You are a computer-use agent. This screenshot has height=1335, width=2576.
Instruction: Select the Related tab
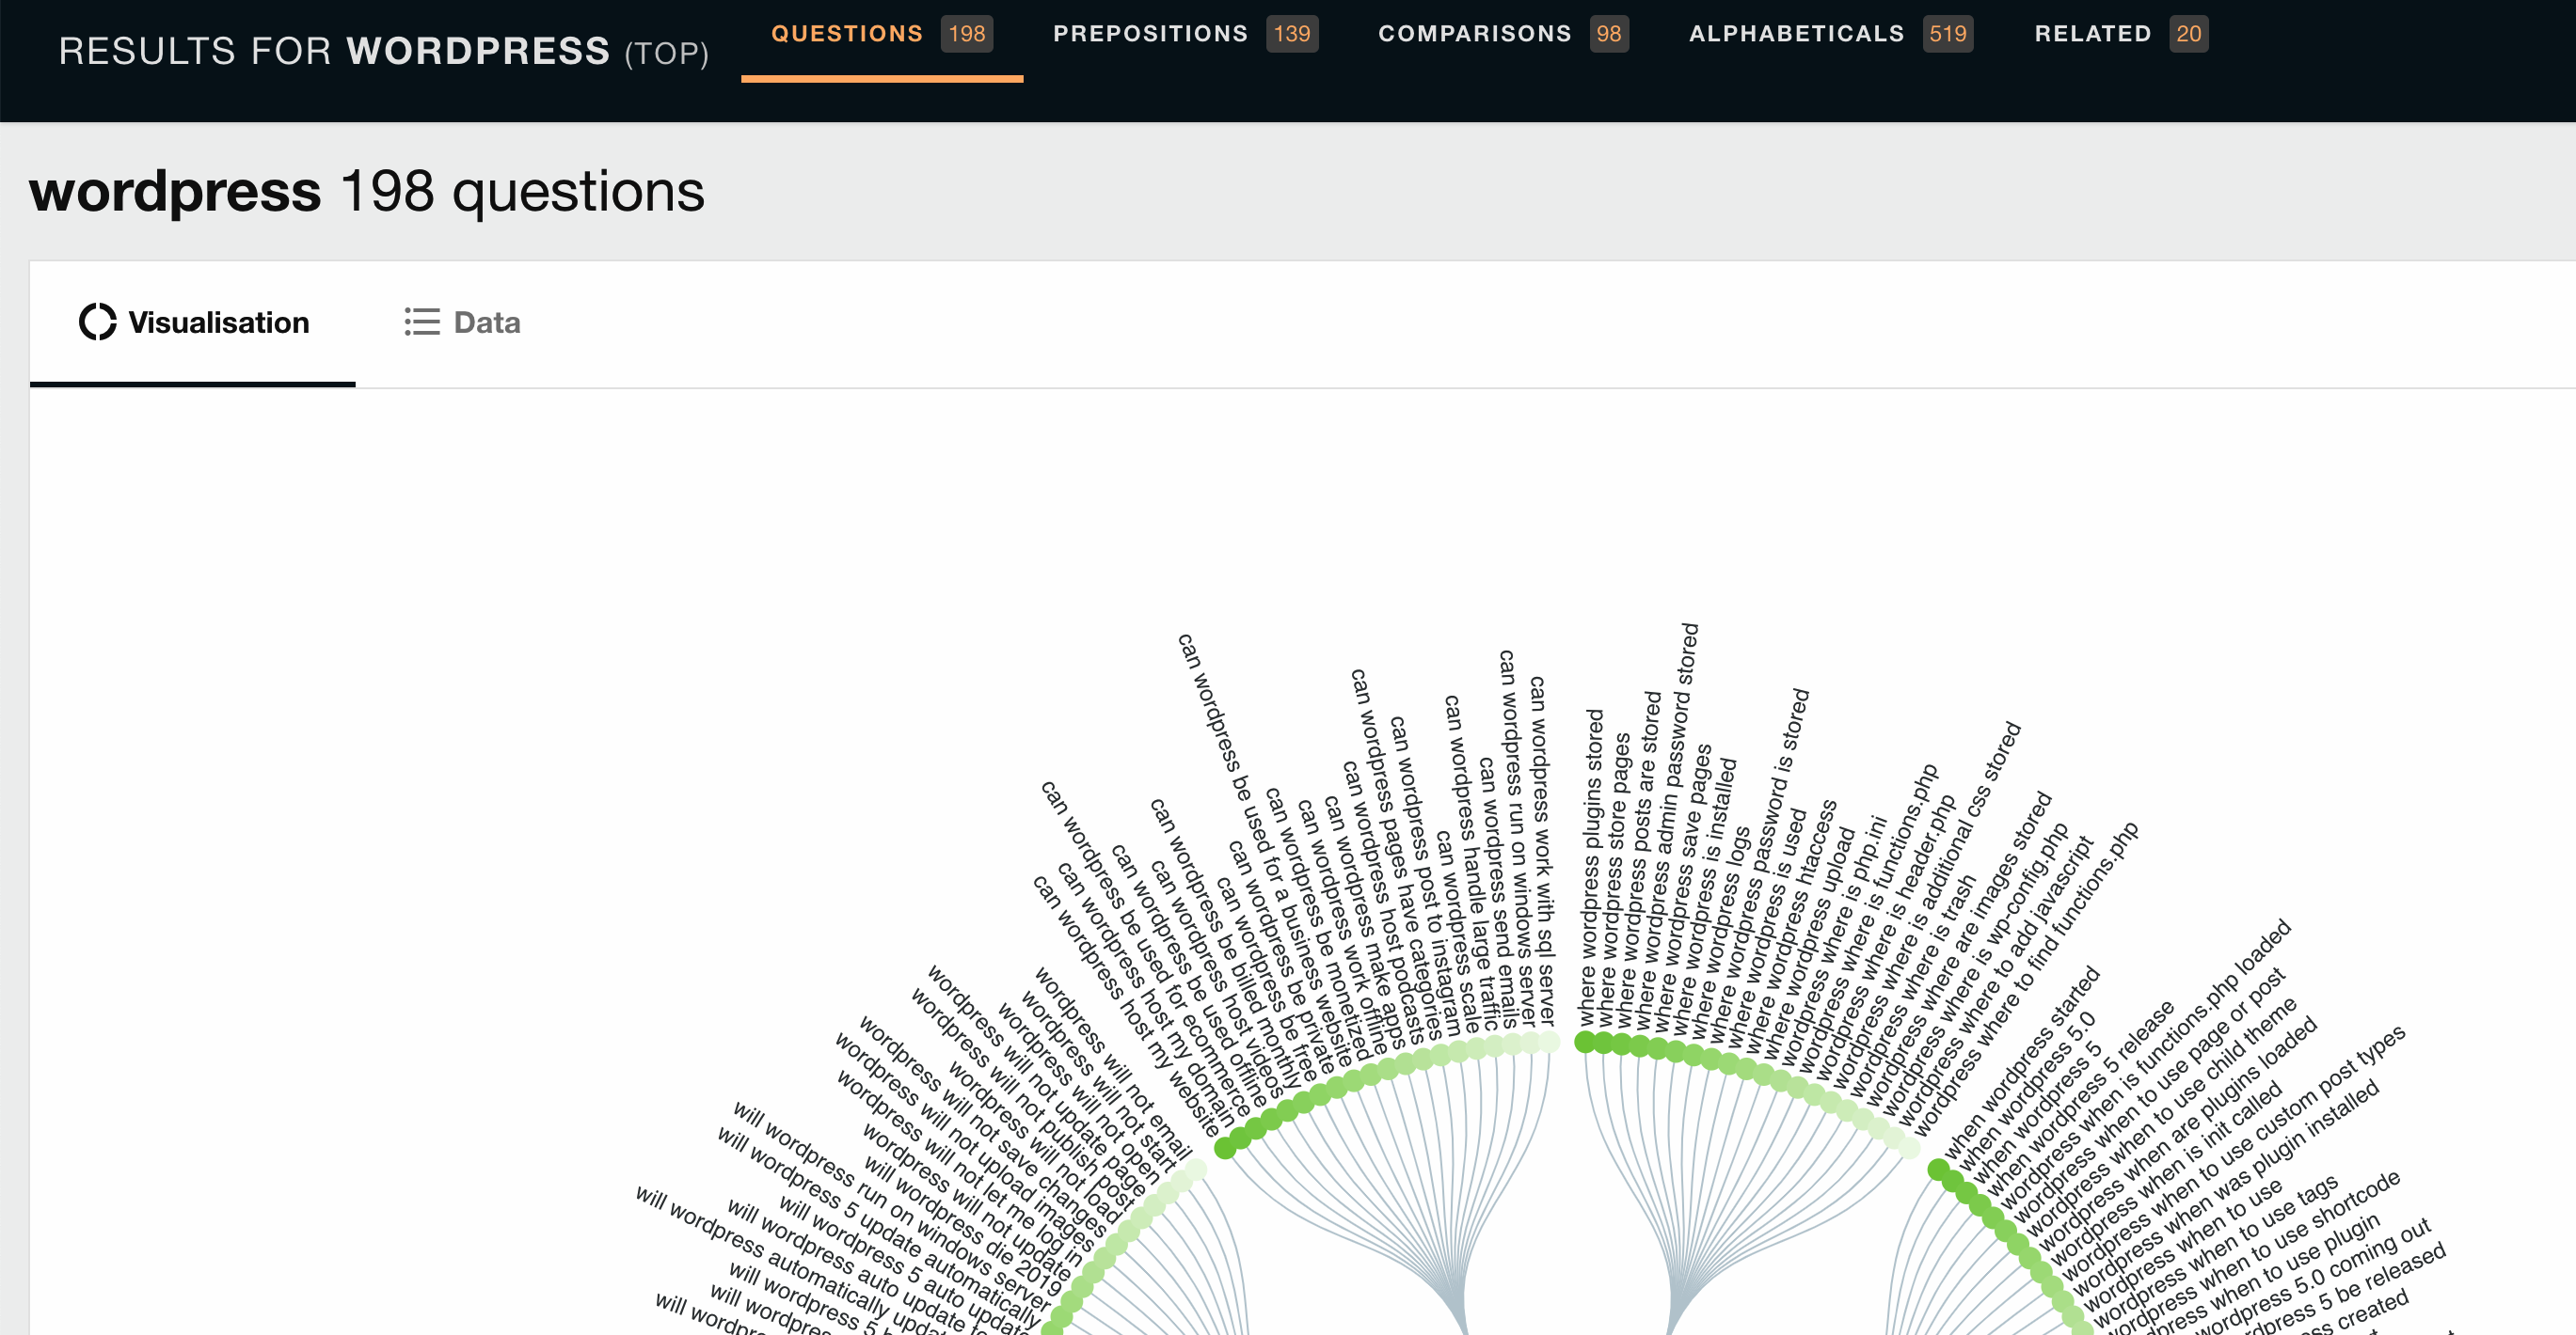[2121, 34]
